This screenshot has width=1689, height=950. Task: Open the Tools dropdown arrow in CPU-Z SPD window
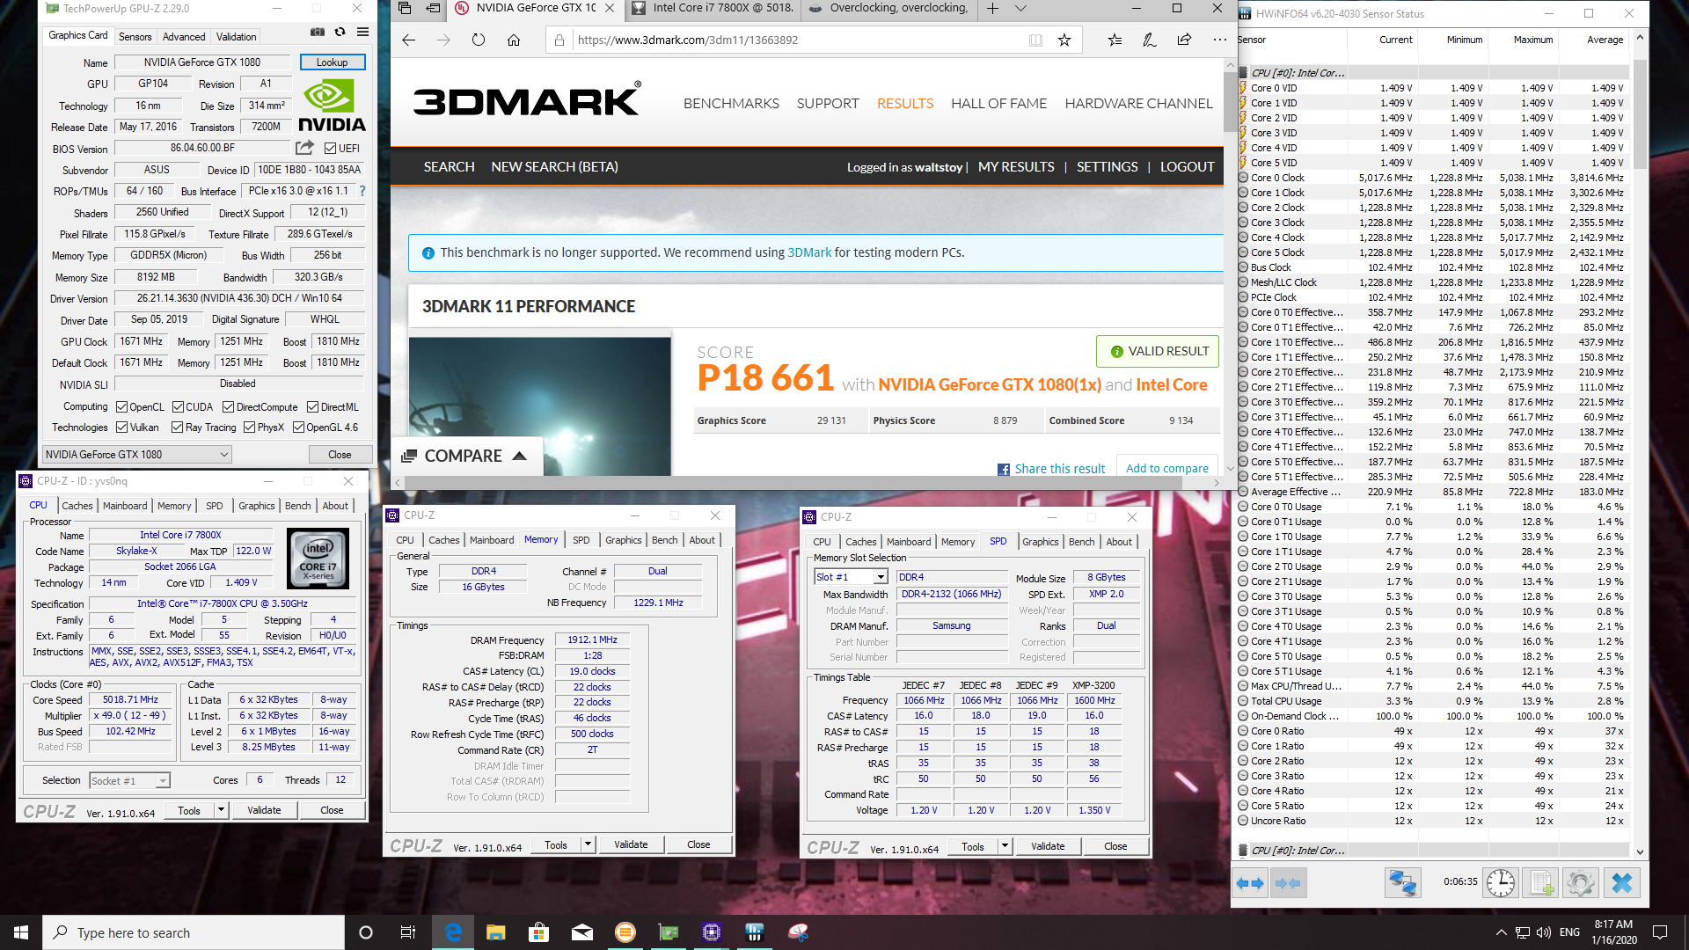coord(1005,846)
